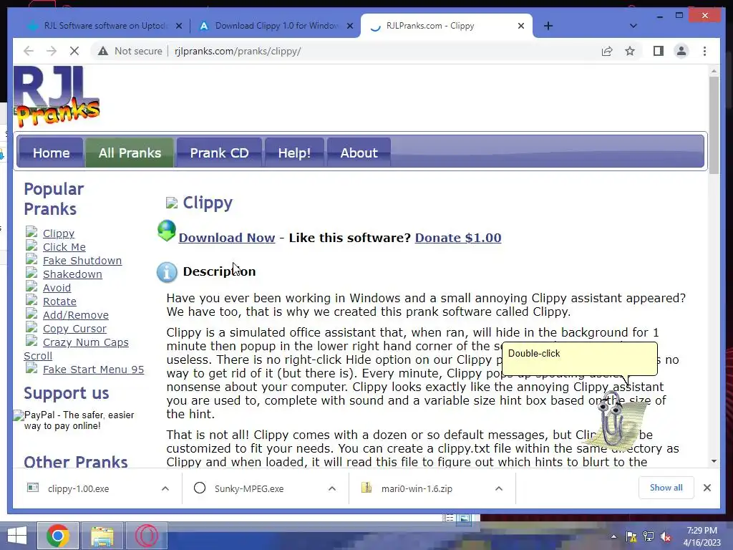Open the Sunky-MPEG.exe download item
The height and width of the screenshot is (550, 733).
click(249, 488)
